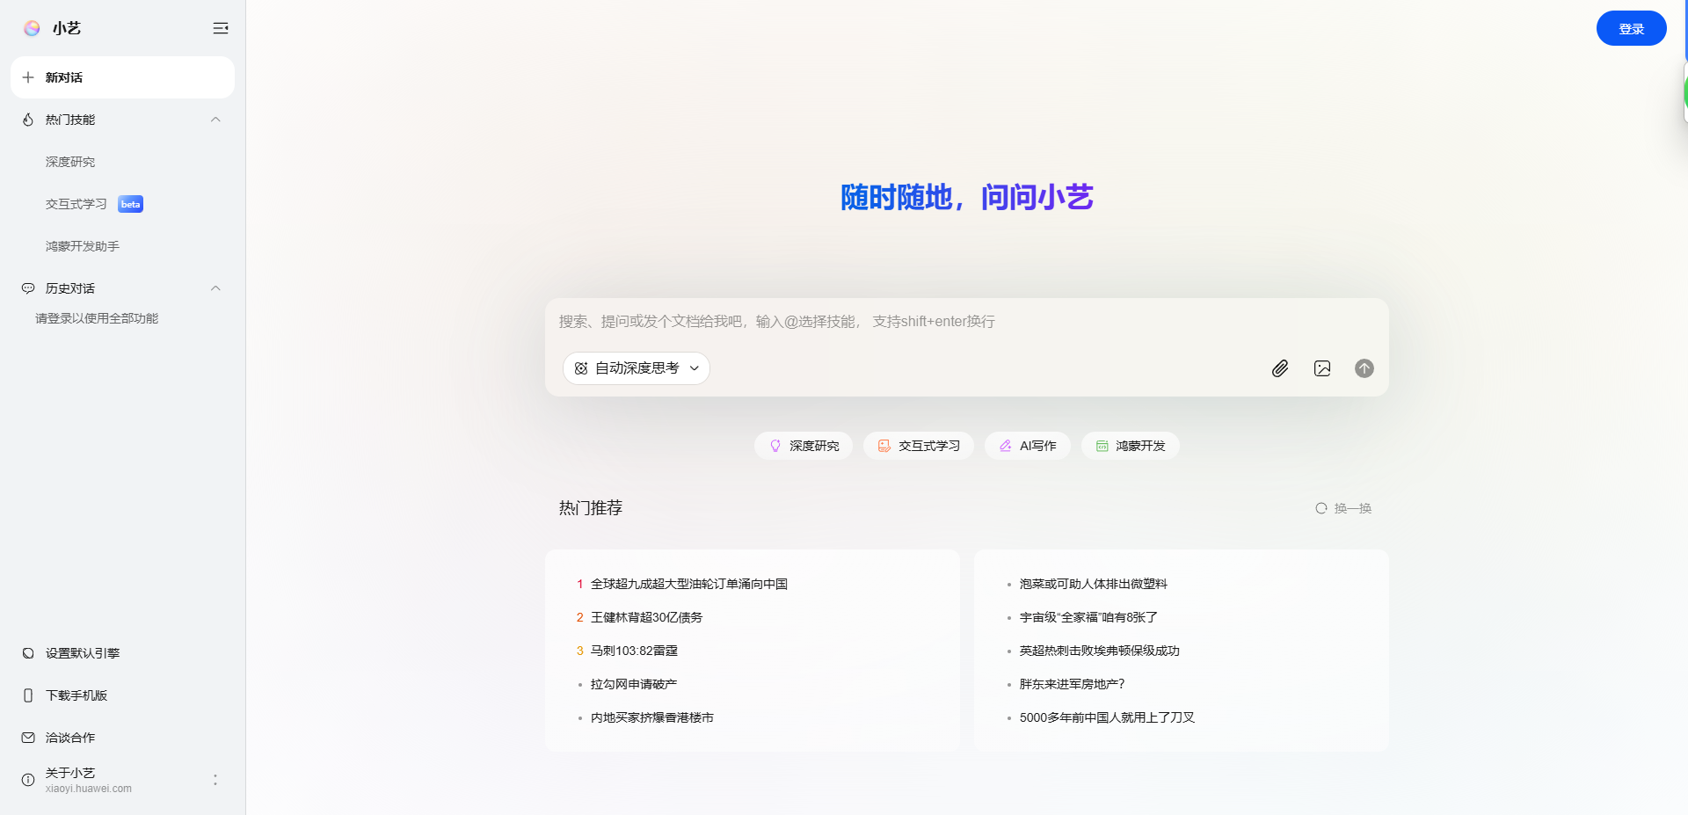Focus the question input text box
Image resolution: width=1688 pixels, height=815 pixels.
(967, 322)
